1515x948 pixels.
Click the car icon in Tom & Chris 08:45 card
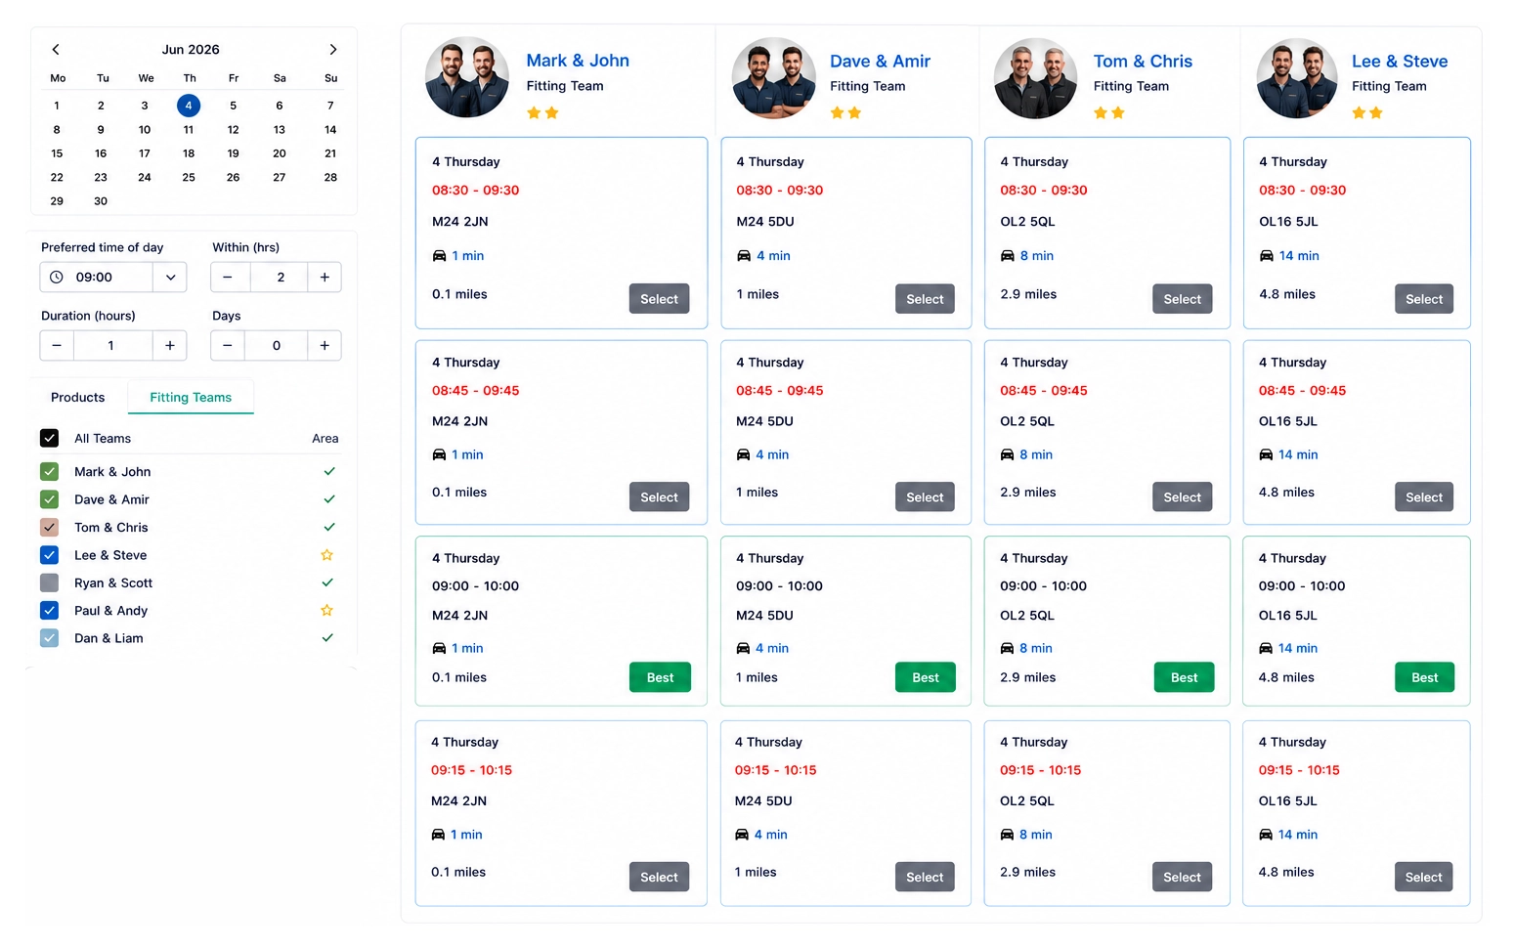tap(1007, 454)
